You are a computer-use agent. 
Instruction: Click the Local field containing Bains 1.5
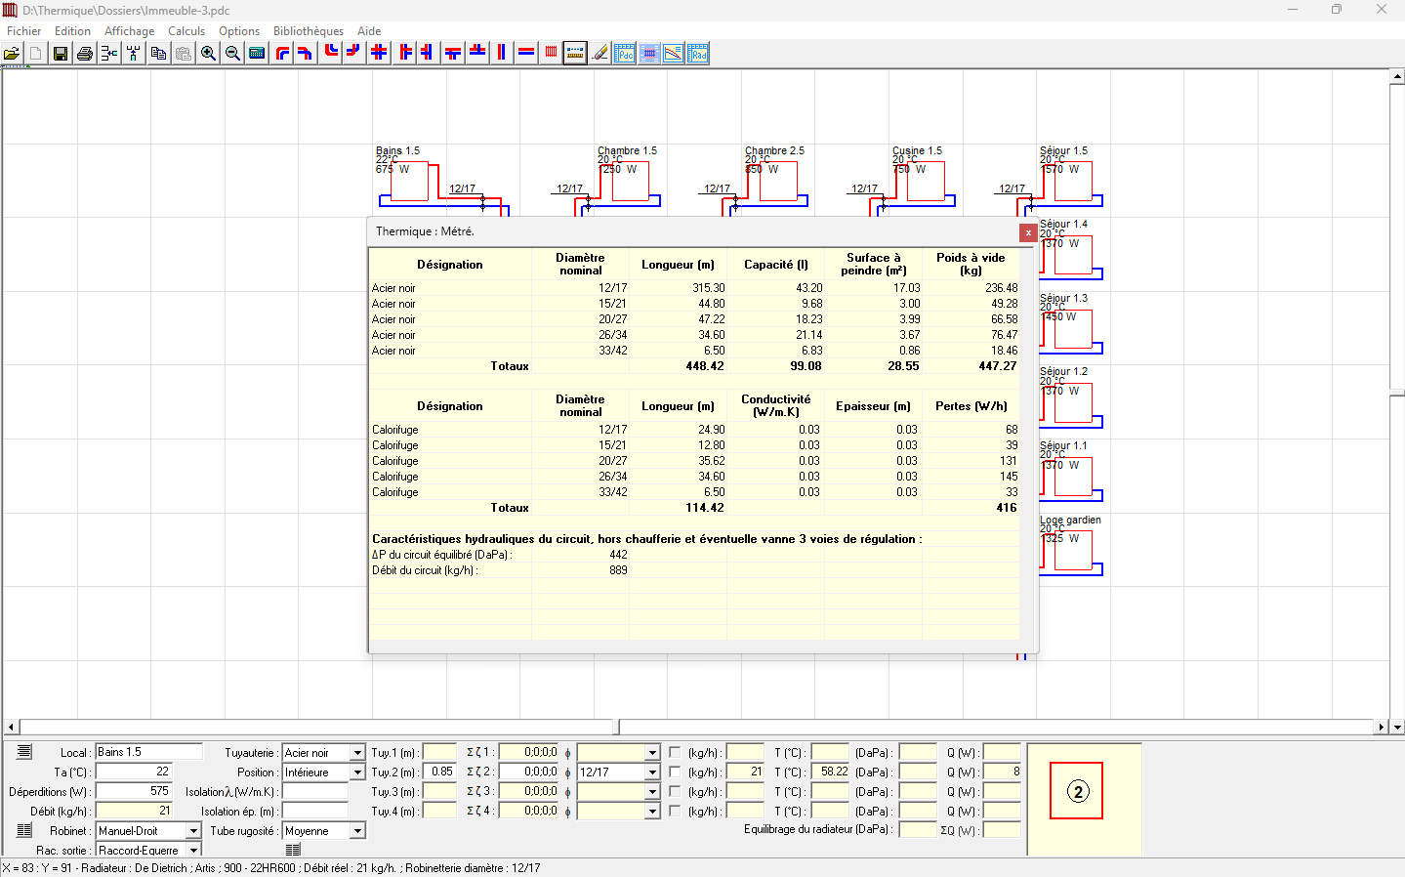pos(148,752)
